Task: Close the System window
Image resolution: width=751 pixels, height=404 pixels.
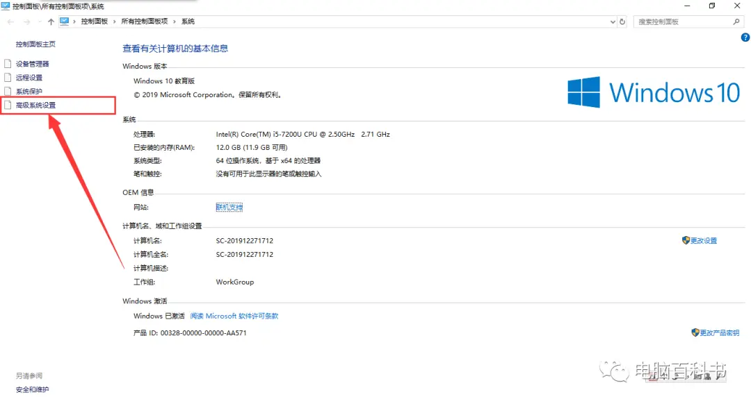Action: [x=737, y=6]
